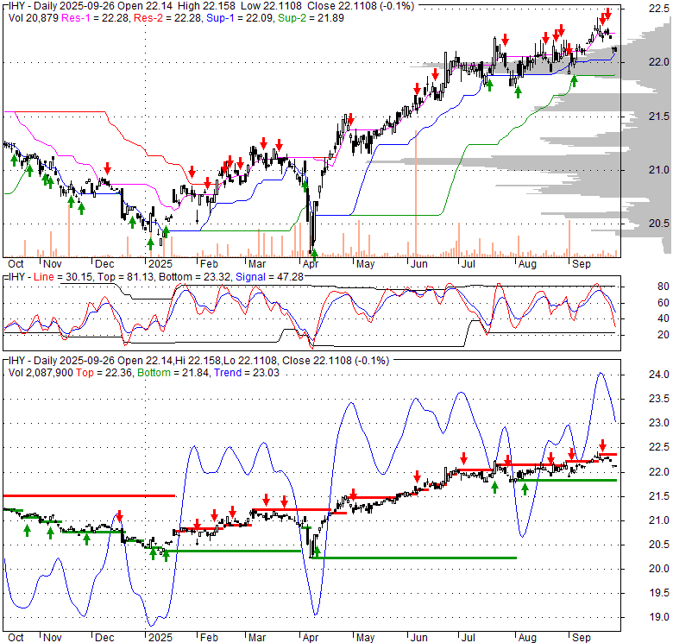Screen dimensions: 673x643
Task: Click the Dec label on bottom chart axis
Action: point(104,638)
